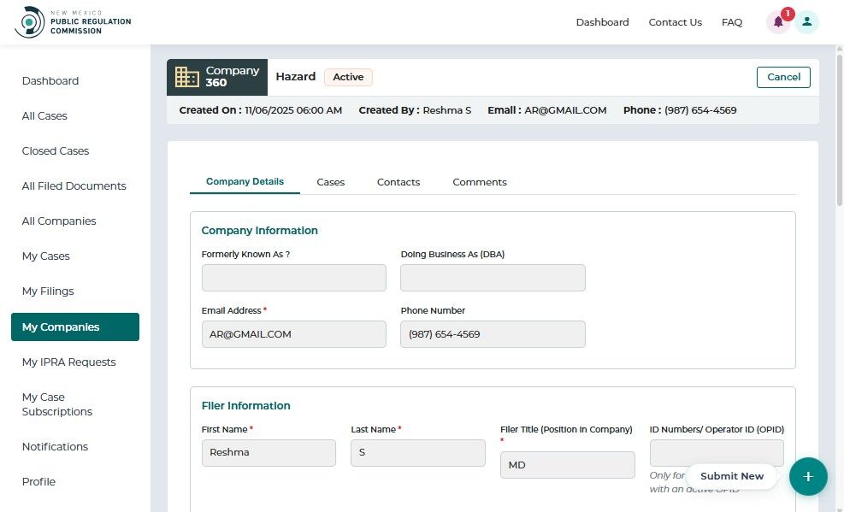The image size is (844, 512).
Task: Click the Doing Business As field
Action: click(x=493, y=278)
